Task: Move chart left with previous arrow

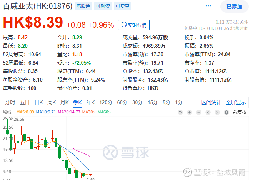Action: (208, 112)
